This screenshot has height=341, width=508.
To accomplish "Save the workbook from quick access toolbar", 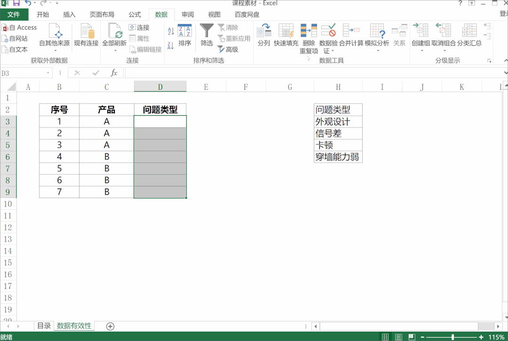I will (x=16, y=3).
